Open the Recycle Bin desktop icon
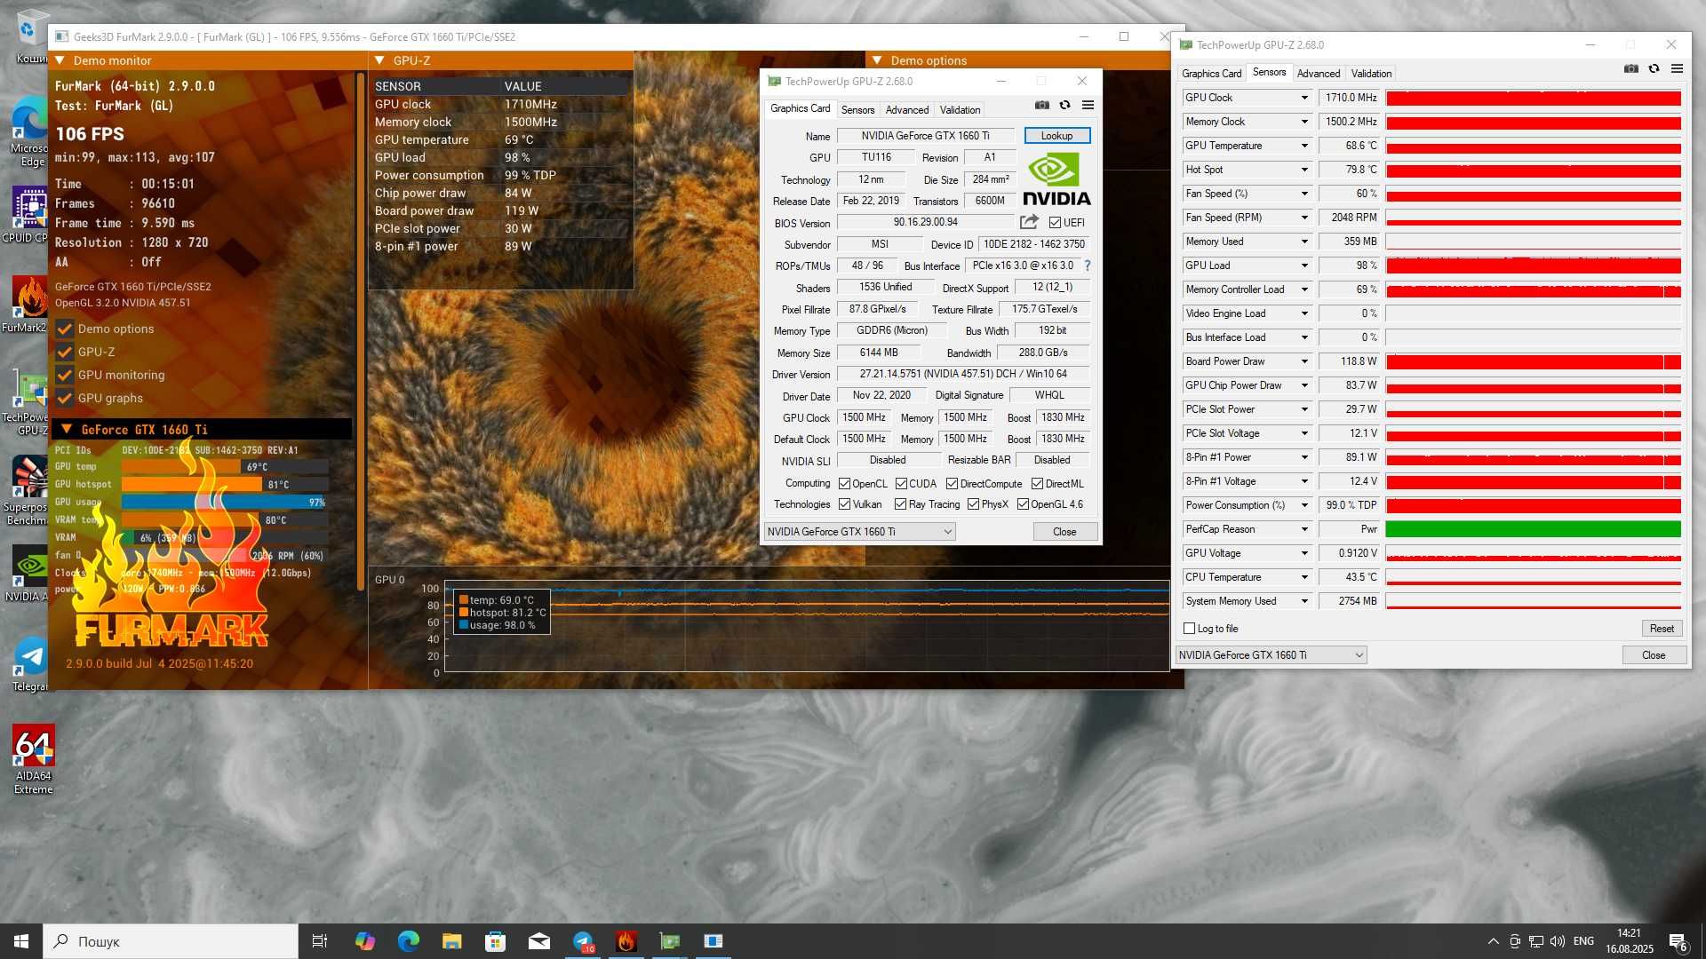This screenshot has width=1706, height=959. click(32, 36)
